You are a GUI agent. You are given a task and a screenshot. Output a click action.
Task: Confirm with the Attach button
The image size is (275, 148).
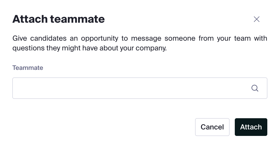(x=251, y=127)
